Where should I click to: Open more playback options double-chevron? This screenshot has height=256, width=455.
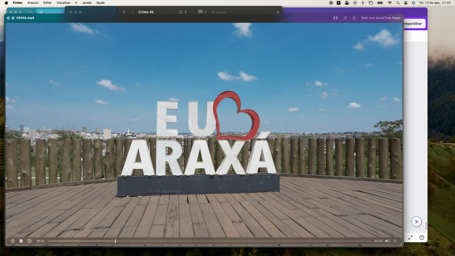395,241
